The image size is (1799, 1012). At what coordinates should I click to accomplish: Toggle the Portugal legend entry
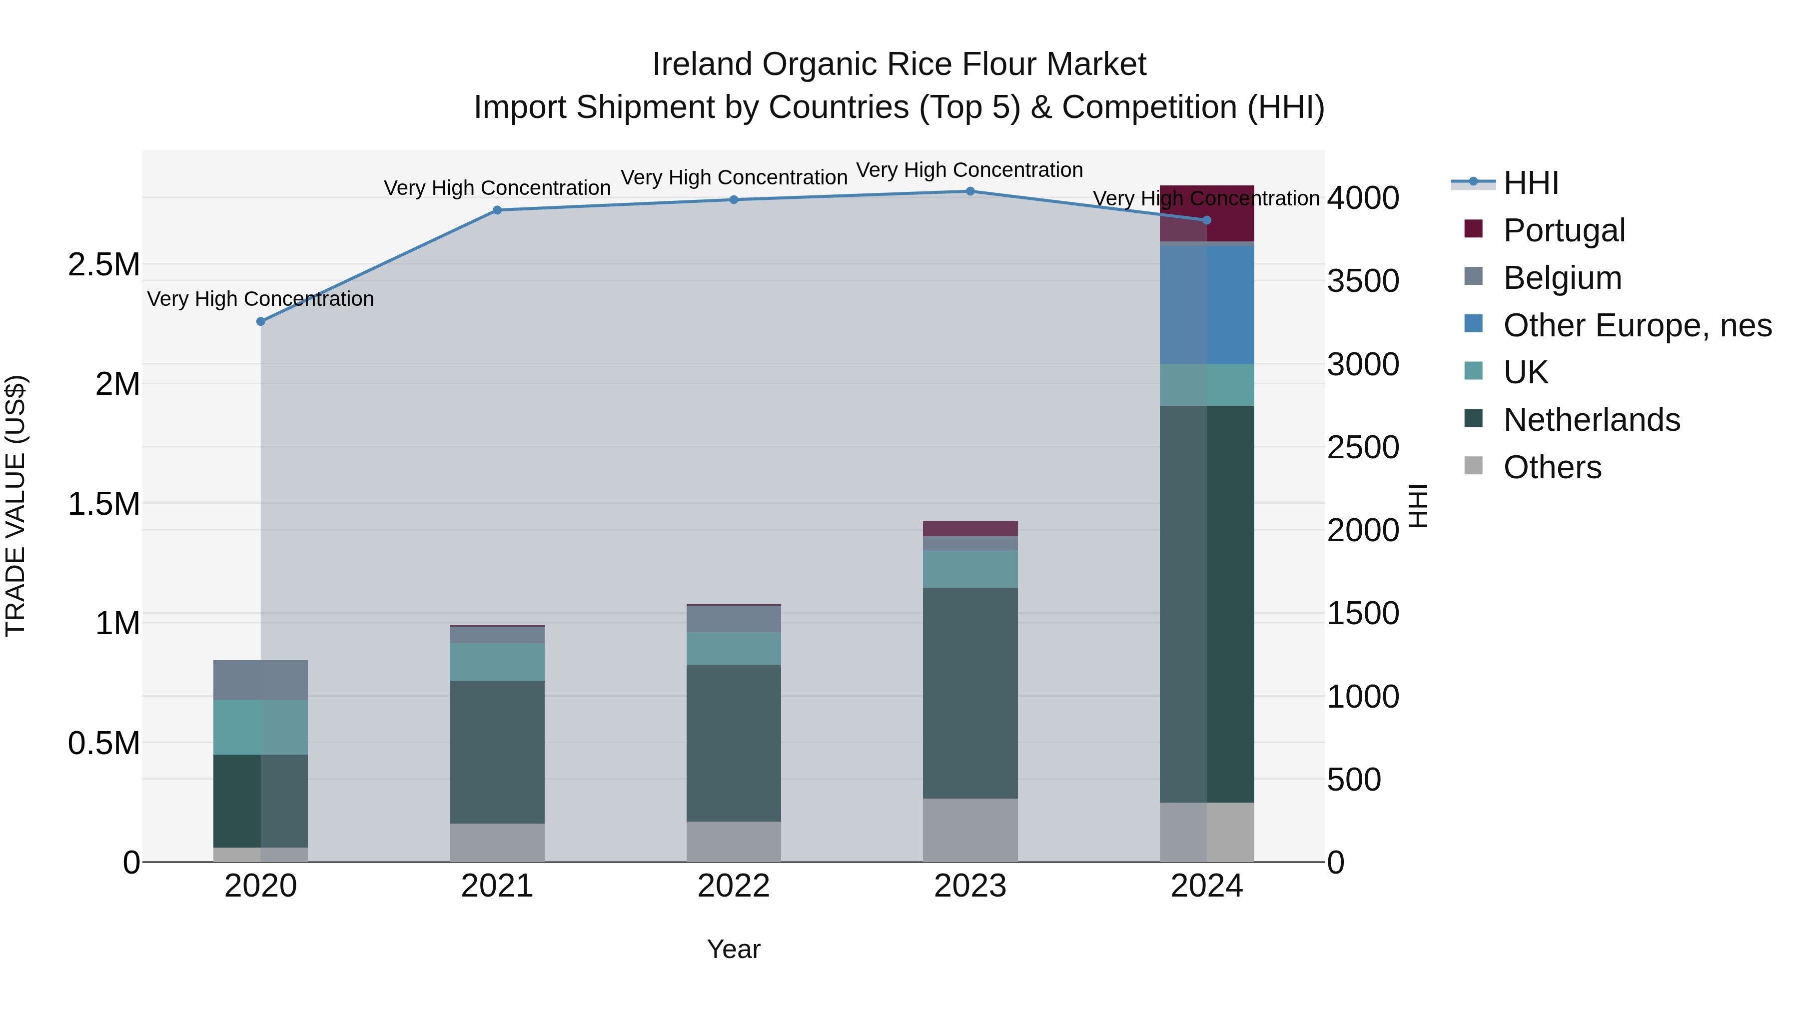(x=1545, y=230)
